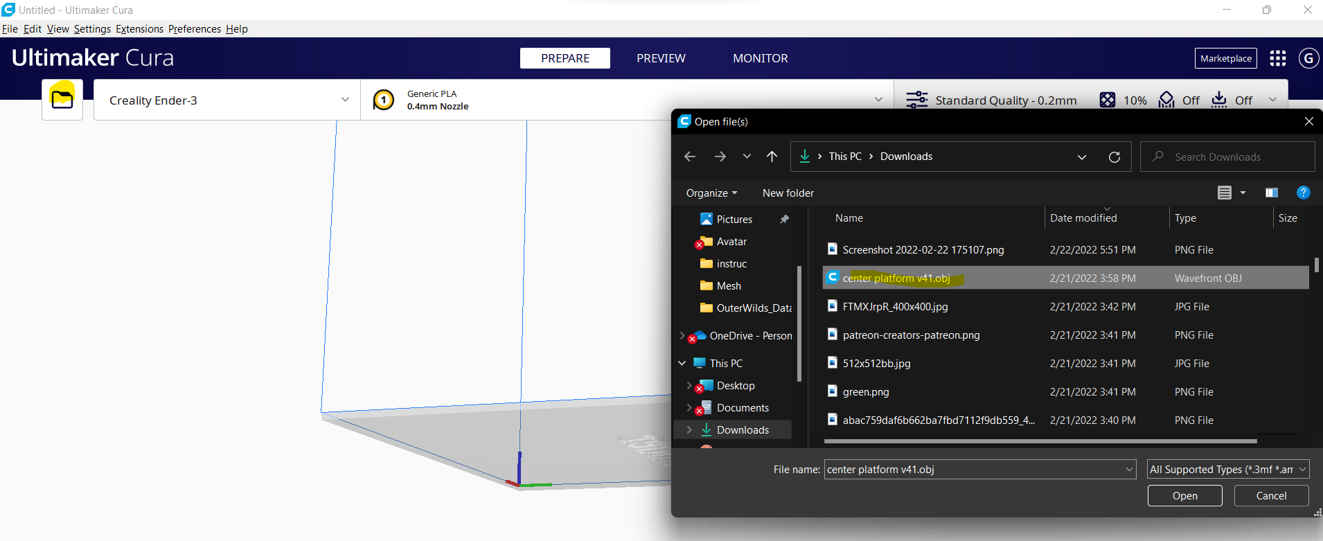Navigate up one folder level
This screenshot has height=541, width=1323.
[772, 157]
